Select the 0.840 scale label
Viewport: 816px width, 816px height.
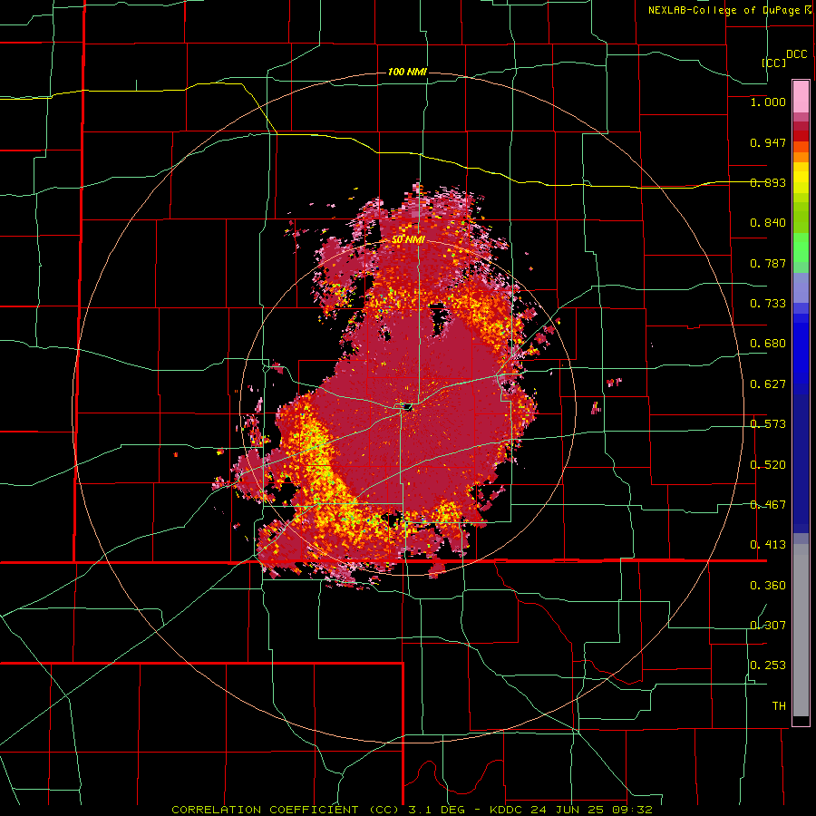point(768,223)
